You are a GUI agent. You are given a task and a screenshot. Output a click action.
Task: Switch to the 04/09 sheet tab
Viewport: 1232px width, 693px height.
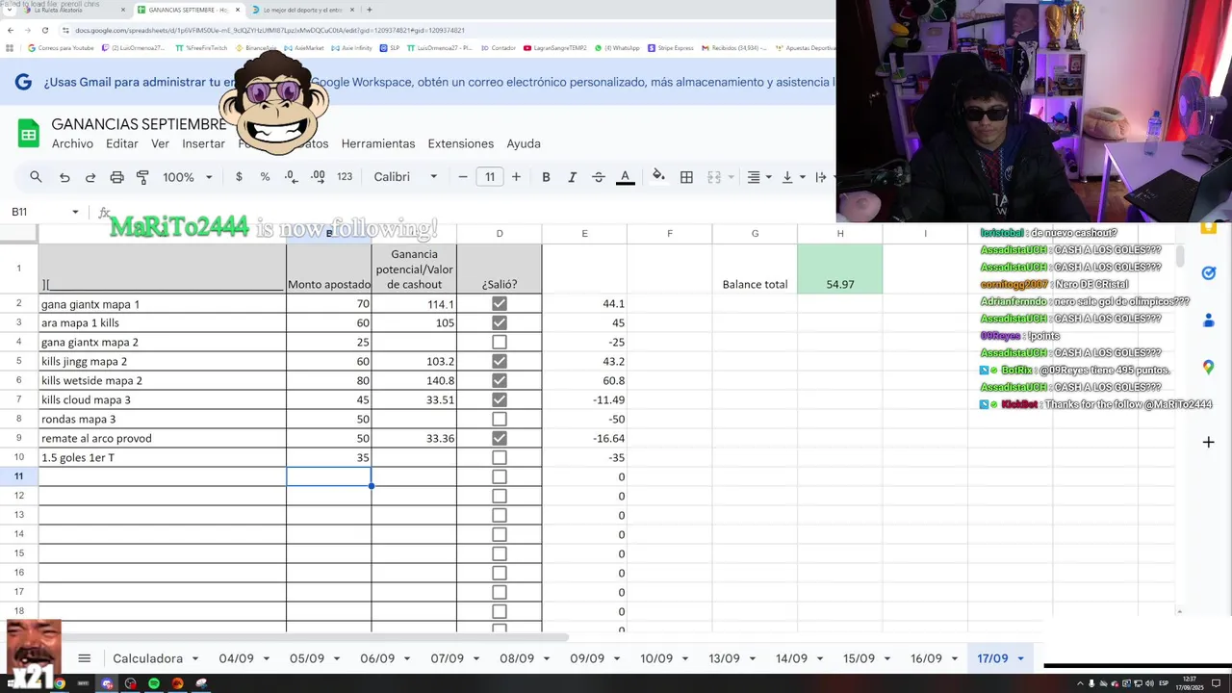236,658
